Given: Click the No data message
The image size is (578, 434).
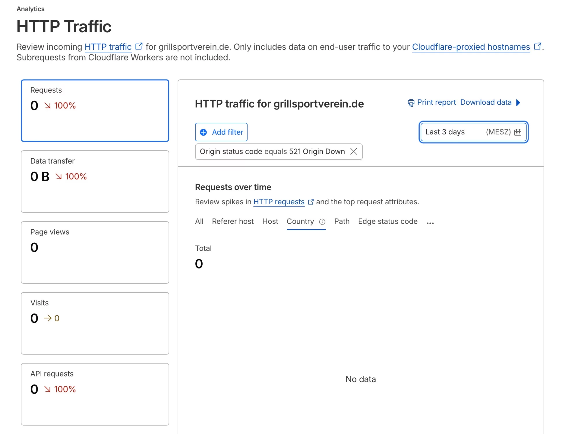Looking at the screenshot, I should point(361,379).
